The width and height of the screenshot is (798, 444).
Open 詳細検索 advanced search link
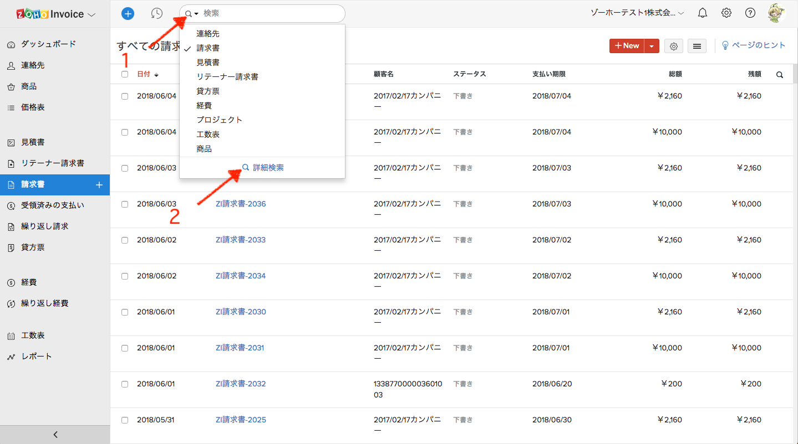pyautogui.click(x=263, y=167)
